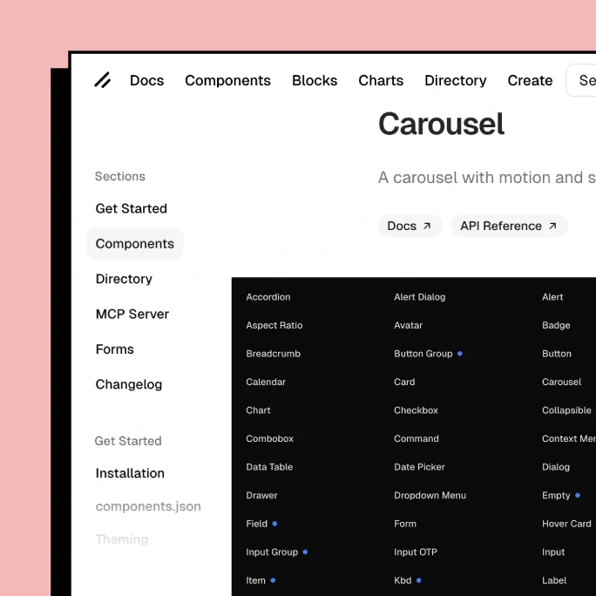The width and height of the screenshot is (596, 596).
Task: Open Blocks in the top navigation
Action: (x=315, y=80)
